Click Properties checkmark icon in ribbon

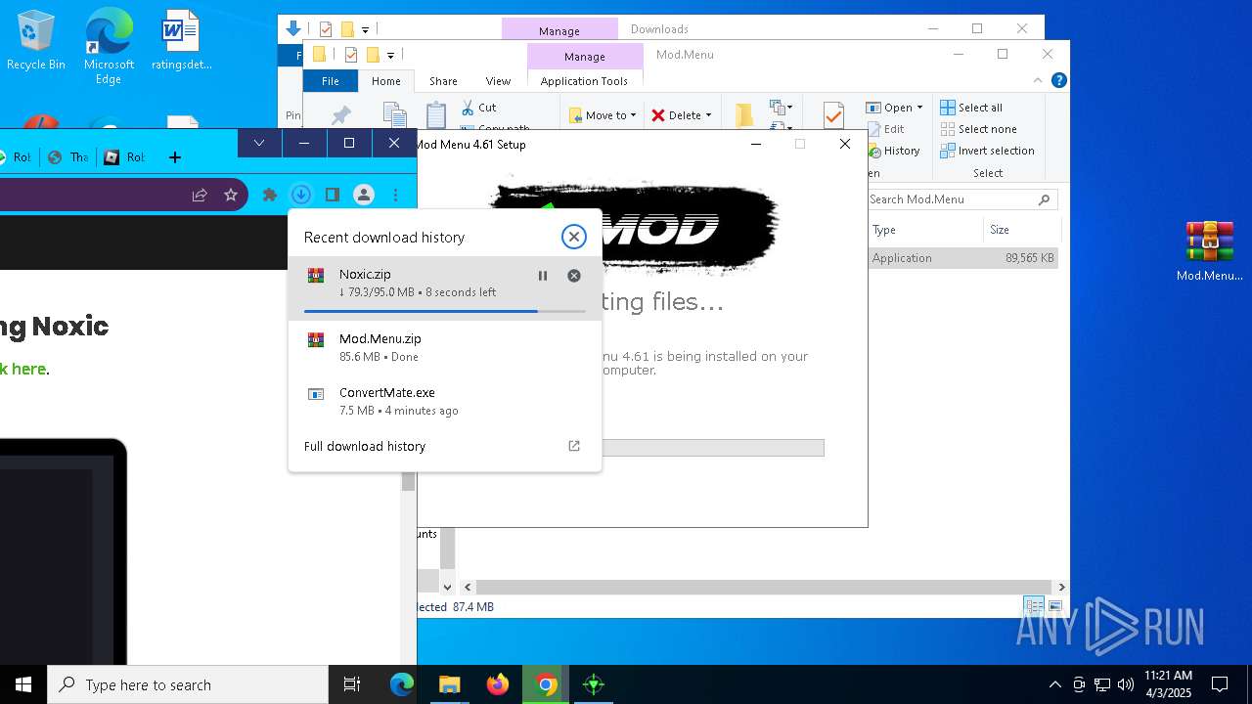click(x=833, y=115)
